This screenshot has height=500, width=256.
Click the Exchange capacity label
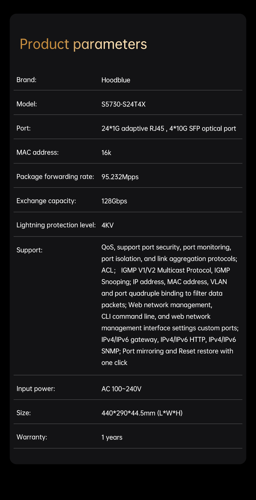click(x=46, y=201)
